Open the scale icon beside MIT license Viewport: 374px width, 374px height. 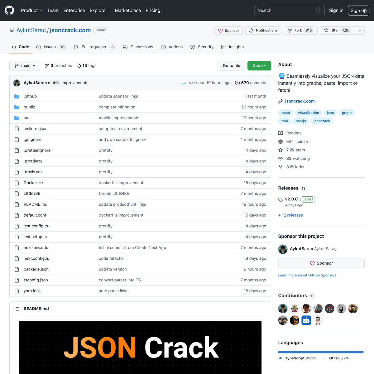click(x=280, y=141)
